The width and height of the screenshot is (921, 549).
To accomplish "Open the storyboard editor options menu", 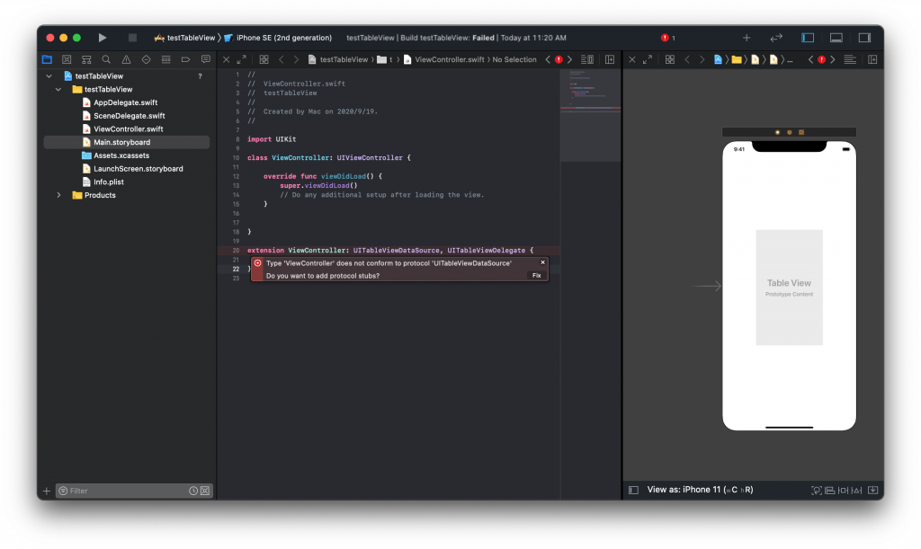I will click(850, 59).
